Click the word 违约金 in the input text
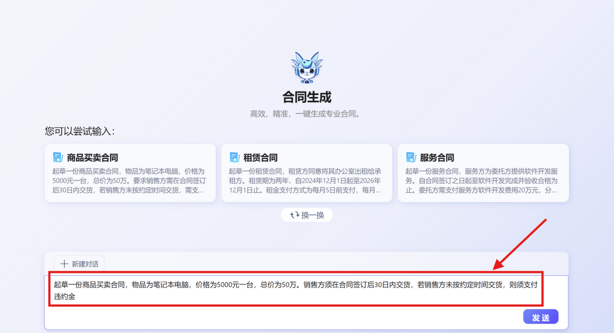Viewport: 614px width, 333px height. point(64,297)
